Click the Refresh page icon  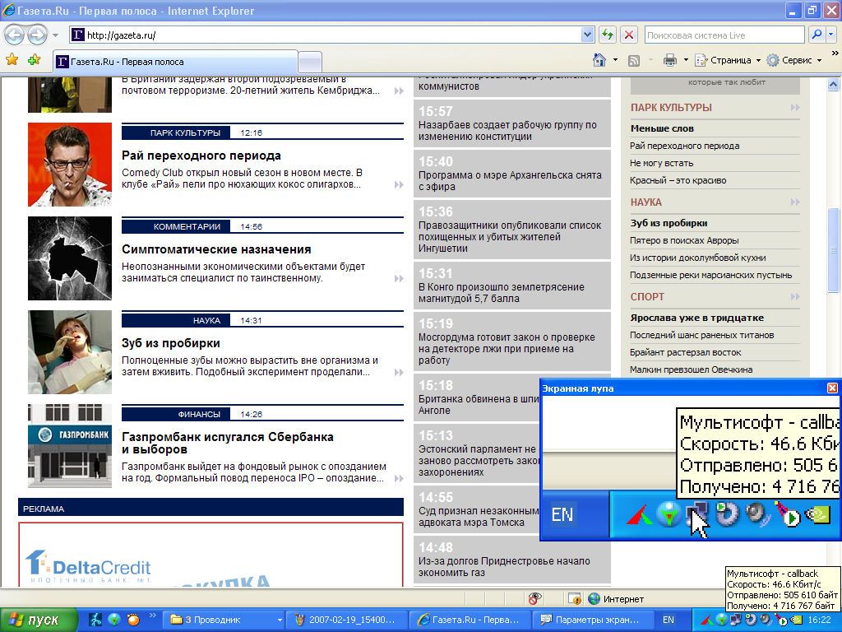click(x=608, y=35)
